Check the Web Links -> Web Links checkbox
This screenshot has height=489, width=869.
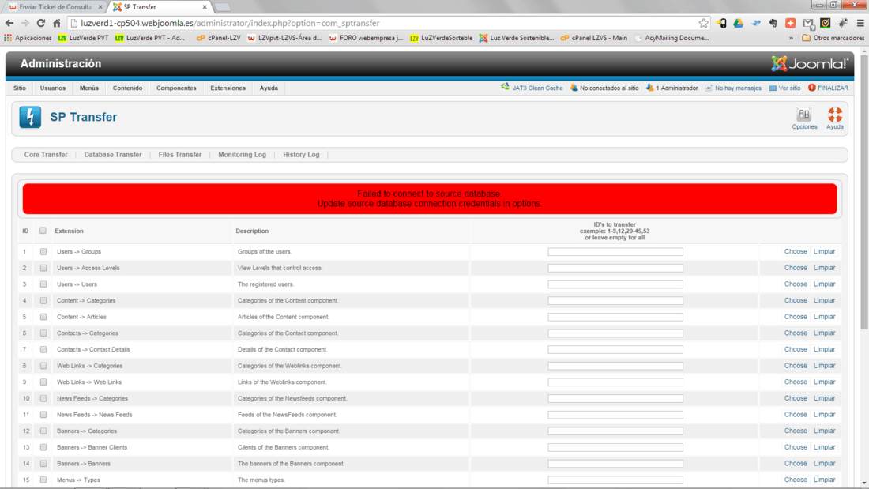(x=43, y=382)
